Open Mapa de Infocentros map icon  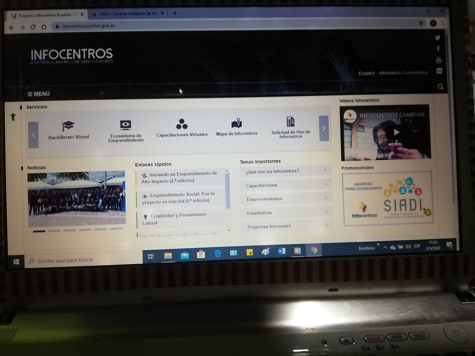[237, 123]
